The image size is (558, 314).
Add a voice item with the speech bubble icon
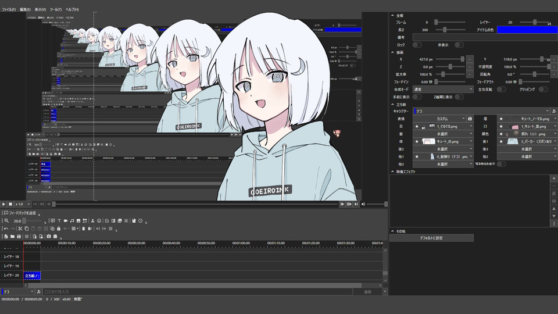point(53,221)
